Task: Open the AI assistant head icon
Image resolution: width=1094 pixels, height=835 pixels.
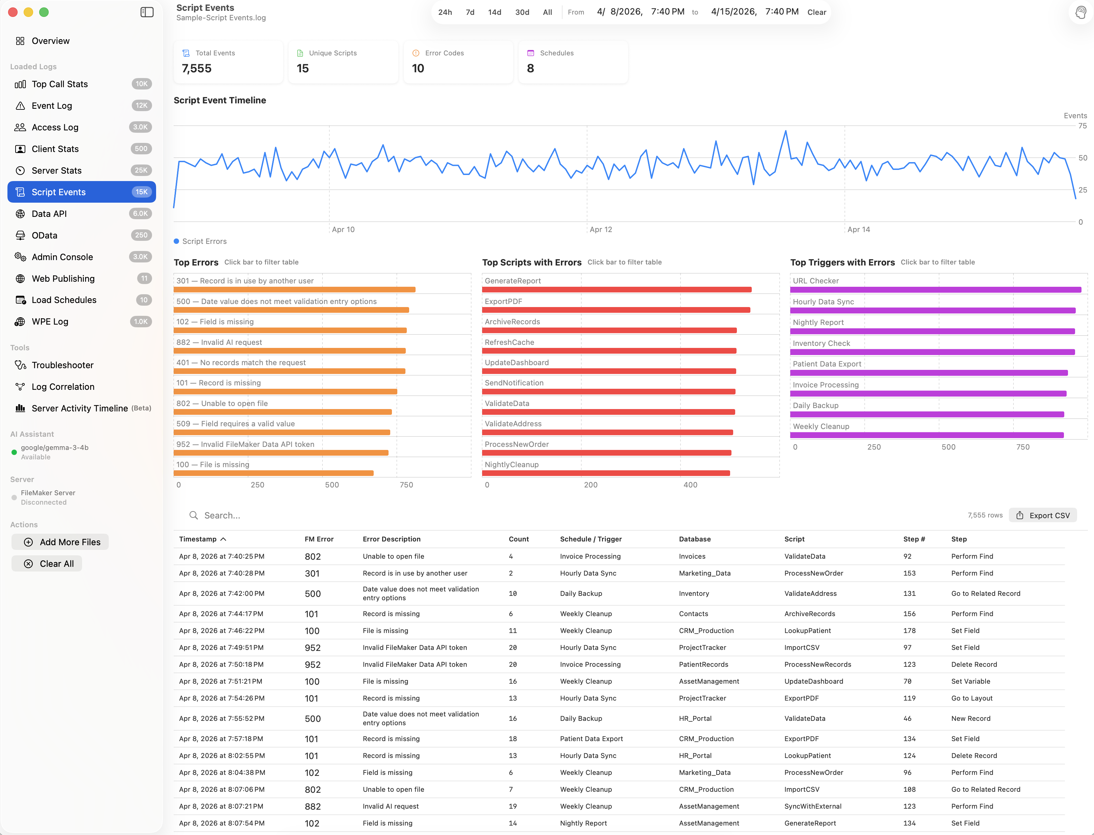Action: (1080, 12)
